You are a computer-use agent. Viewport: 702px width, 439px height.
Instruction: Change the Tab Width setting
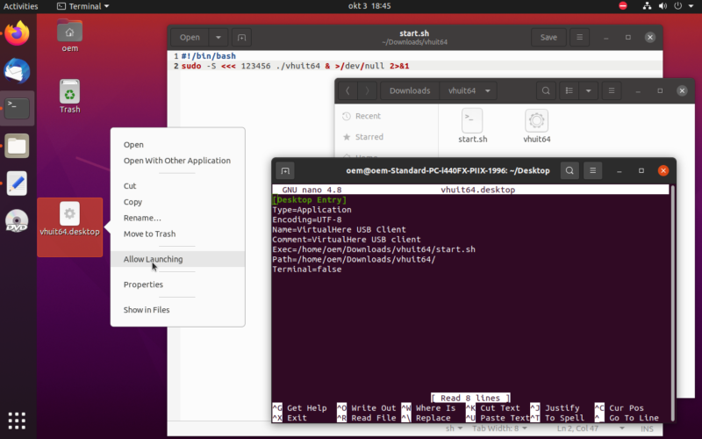point(499,428)
